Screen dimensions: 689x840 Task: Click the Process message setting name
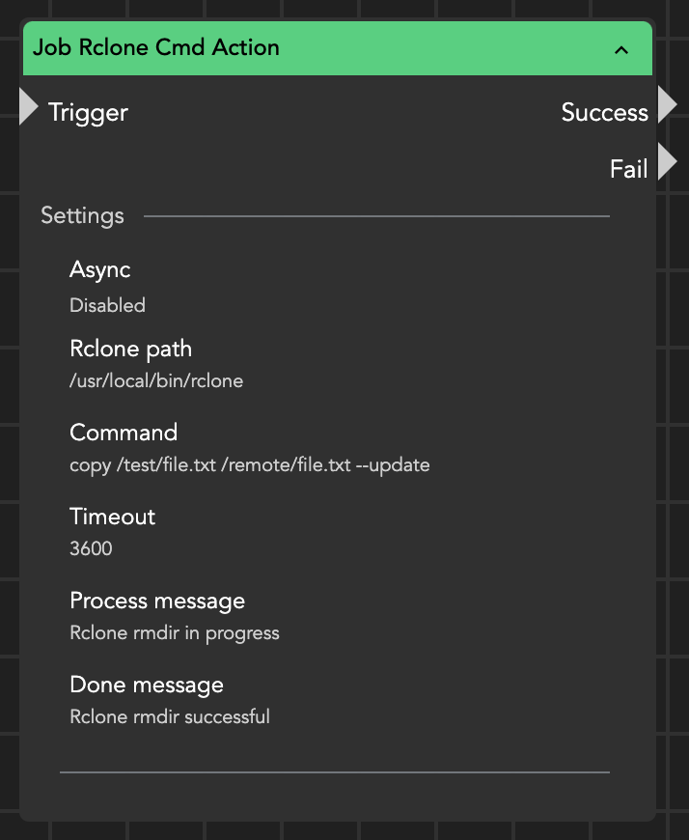156,601
